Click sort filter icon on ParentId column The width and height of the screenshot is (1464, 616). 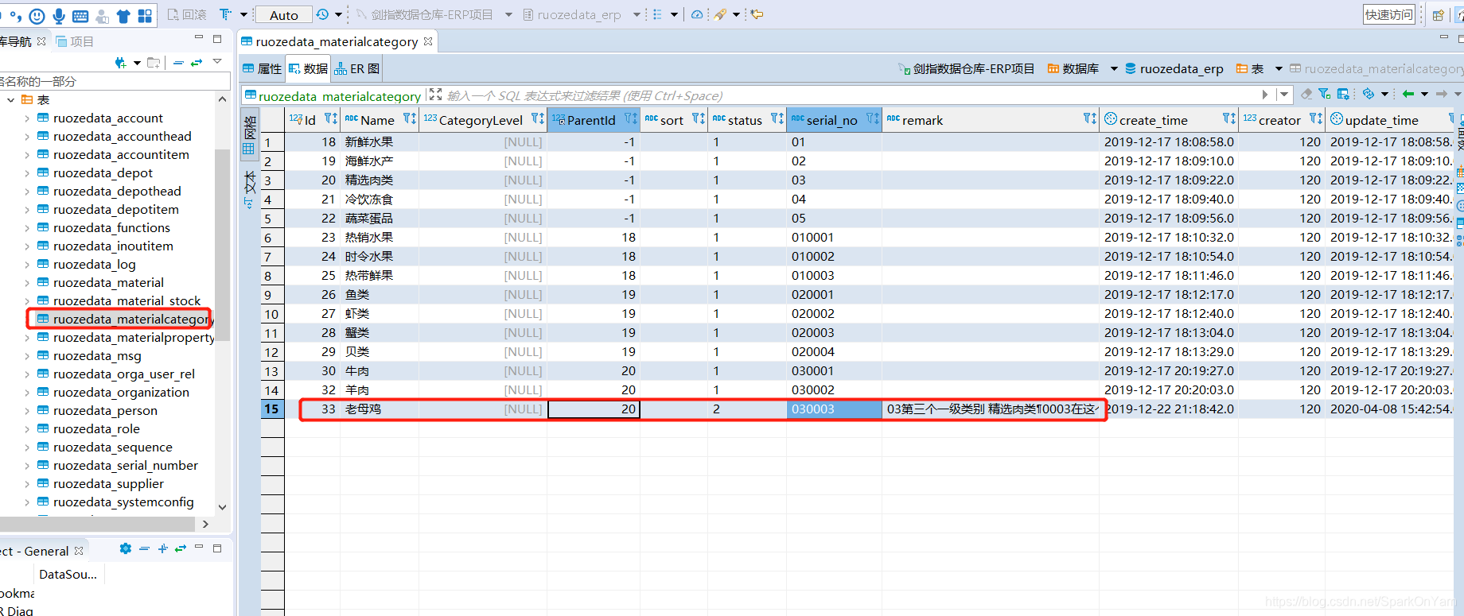[631, 119]
